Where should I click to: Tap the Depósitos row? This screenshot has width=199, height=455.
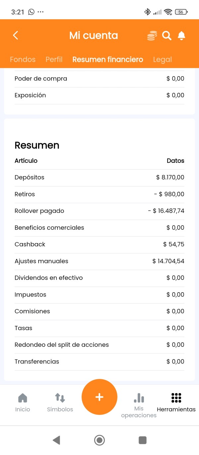pos(99,177)
